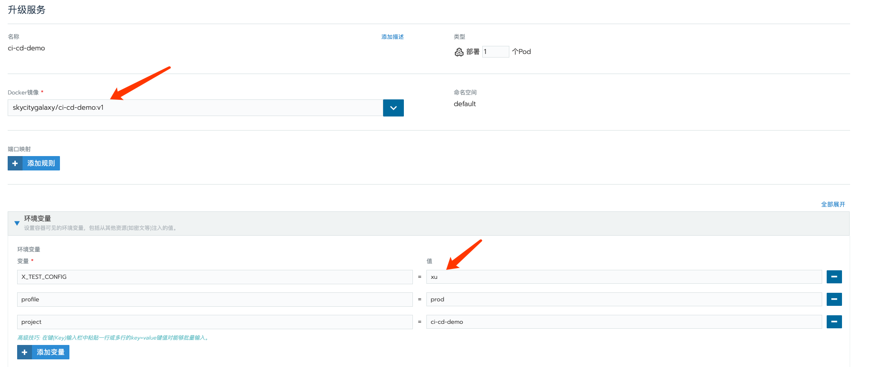Click the deployment type icon beside 部署
This screenshot has height=367, width=874.
(x=459, y=52)
